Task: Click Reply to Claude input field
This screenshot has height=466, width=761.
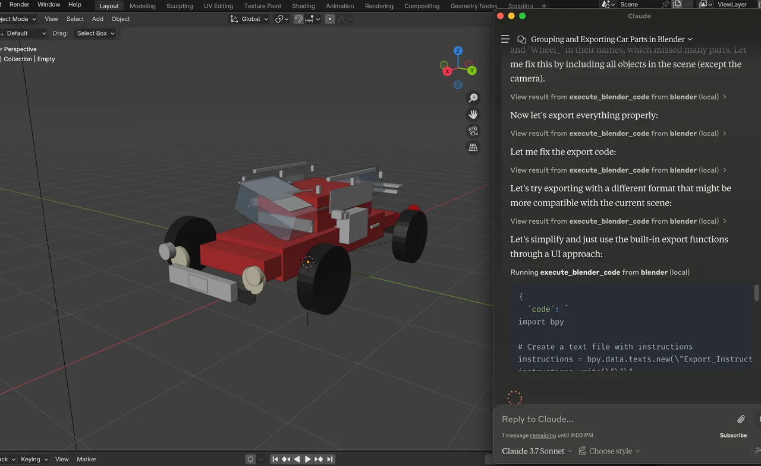Action: pyautogui.click(x=615, y=419)
